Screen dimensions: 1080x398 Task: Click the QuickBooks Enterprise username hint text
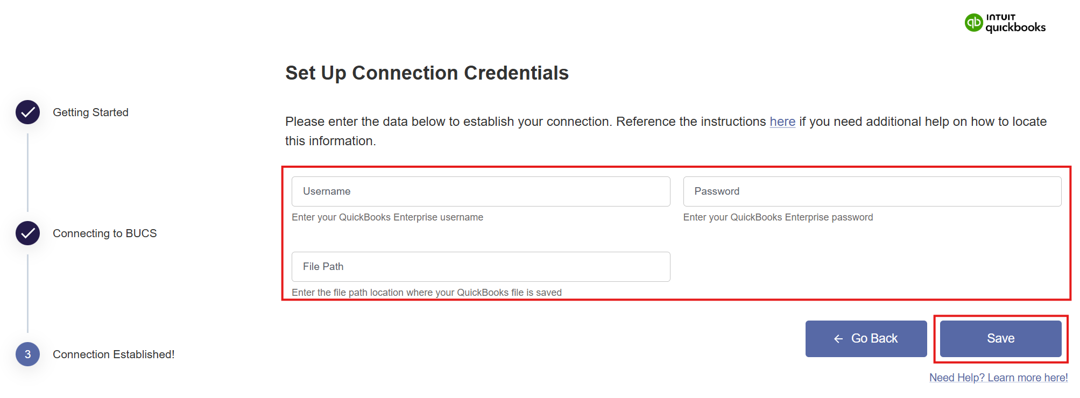387,217
